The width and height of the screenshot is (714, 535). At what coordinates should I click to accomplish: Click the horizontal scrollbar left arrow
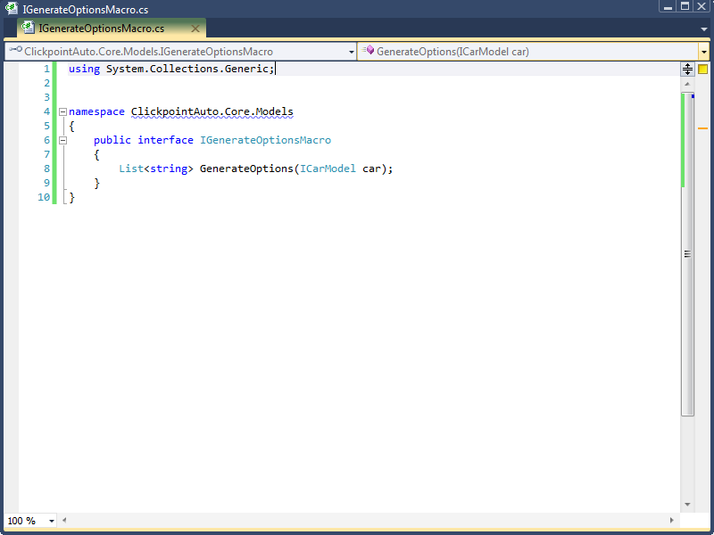(x=64, y=520)
